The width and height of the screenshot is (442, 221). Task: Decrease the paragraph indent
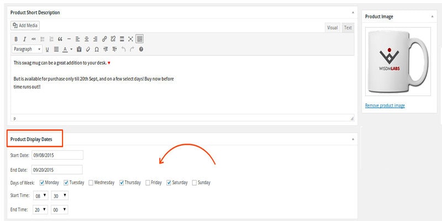point(106,49)
